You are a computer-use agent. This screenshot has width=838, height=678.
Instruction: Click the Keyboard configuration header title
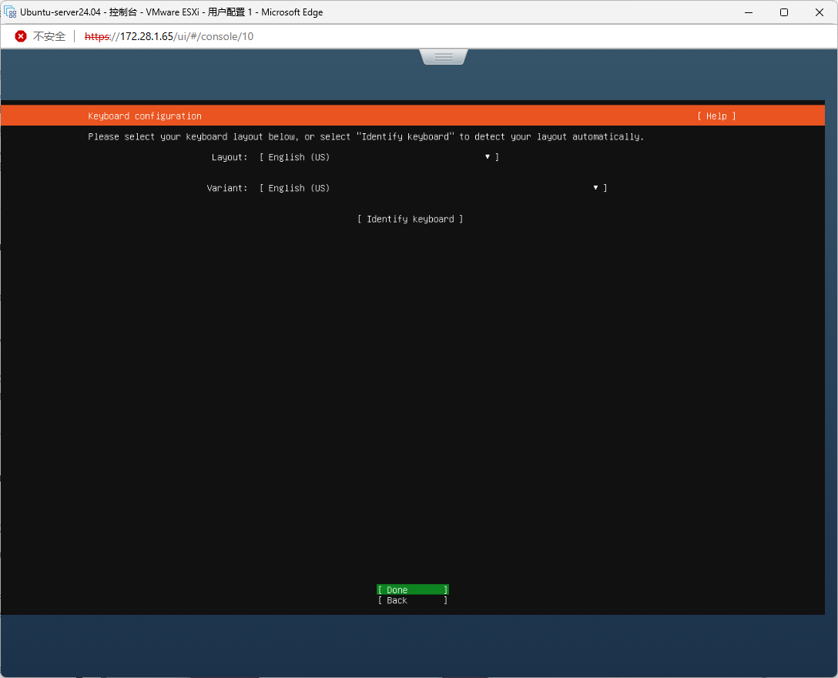(145, 116)
